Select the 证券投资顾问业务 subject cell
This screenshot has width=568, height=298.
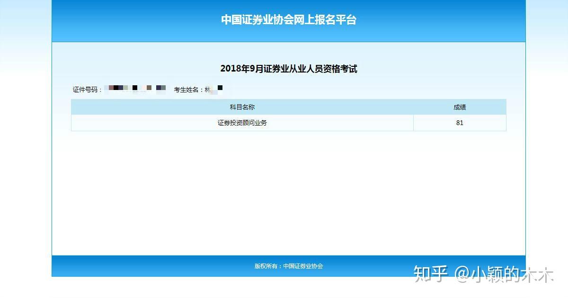point(242,123)
